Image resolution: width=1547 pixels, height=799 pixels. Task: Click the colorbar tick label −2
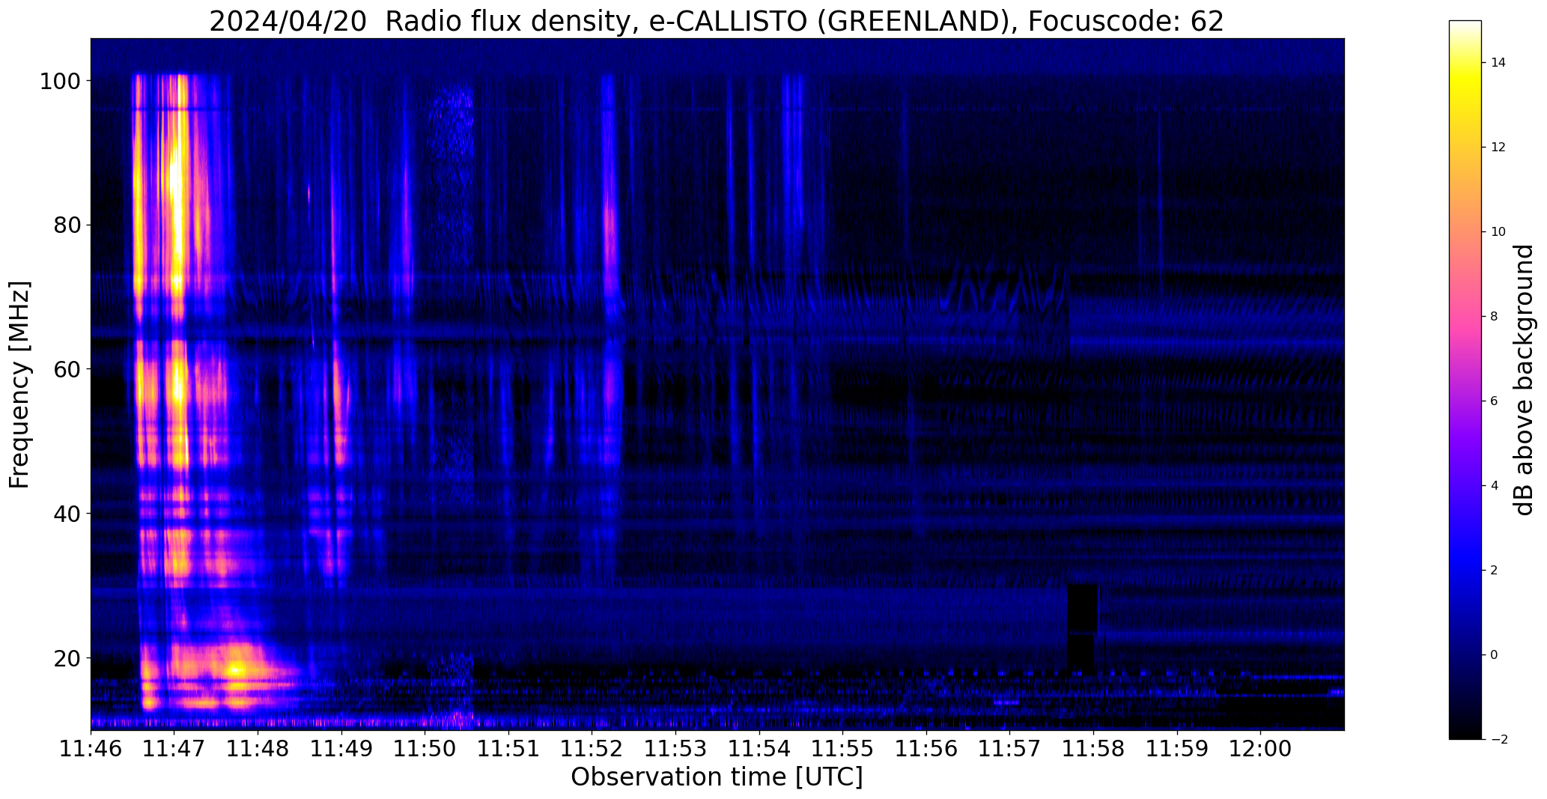pos(1498,740)
